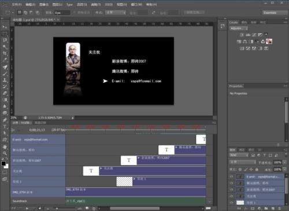Toggle visibility of E-mail layer
The width and height of the screenshot is (289, 211).
tap(232, 177)
